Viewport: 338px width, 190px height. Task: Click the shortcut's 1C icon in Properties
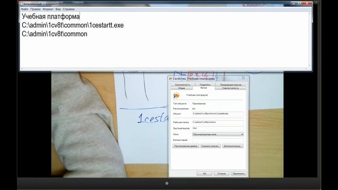click(x=176, y=95)
